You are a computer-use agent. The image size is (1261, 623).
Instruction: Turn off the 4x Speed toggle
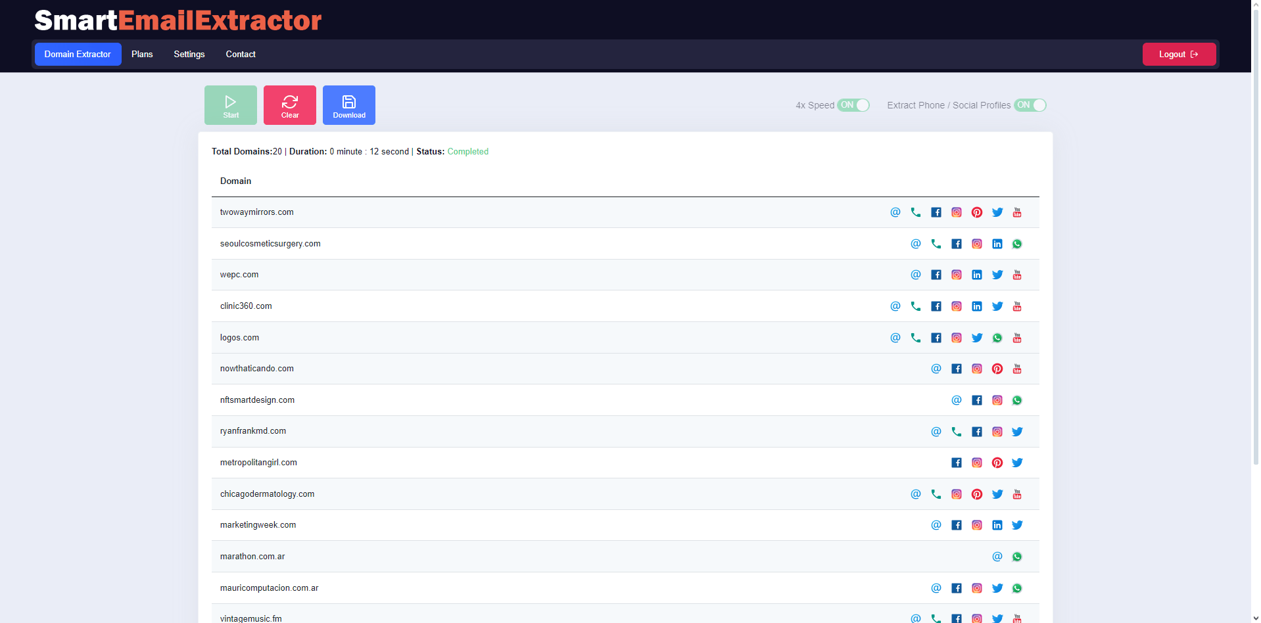pos(853,105)
